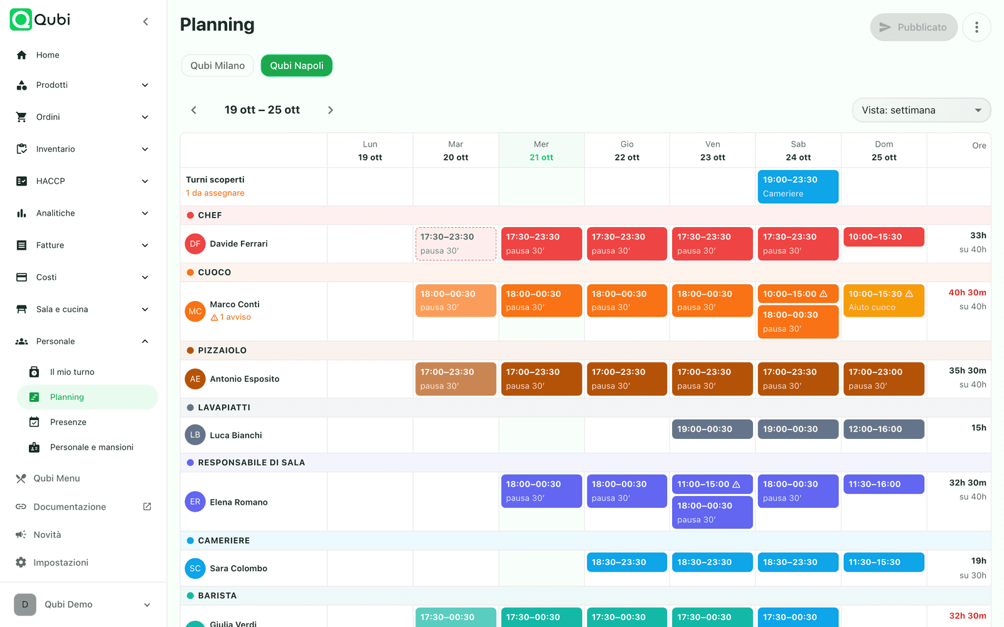
Task: Open the Documentazione external link
Action: click(x=83, y=507)
